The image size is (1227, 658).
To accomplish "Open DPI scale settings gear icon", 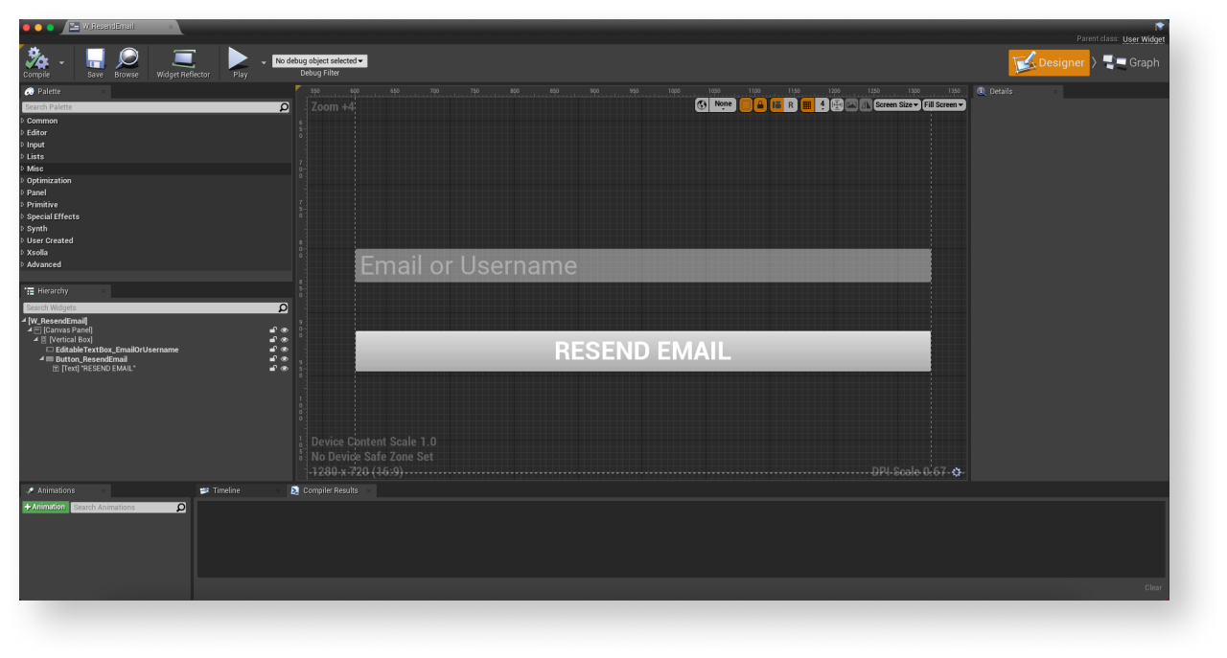I will coord(957,472).
